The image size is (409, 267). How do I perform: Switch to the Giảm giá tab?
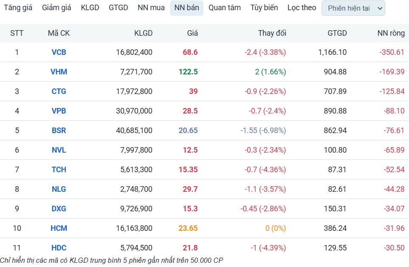pos(56,8)
